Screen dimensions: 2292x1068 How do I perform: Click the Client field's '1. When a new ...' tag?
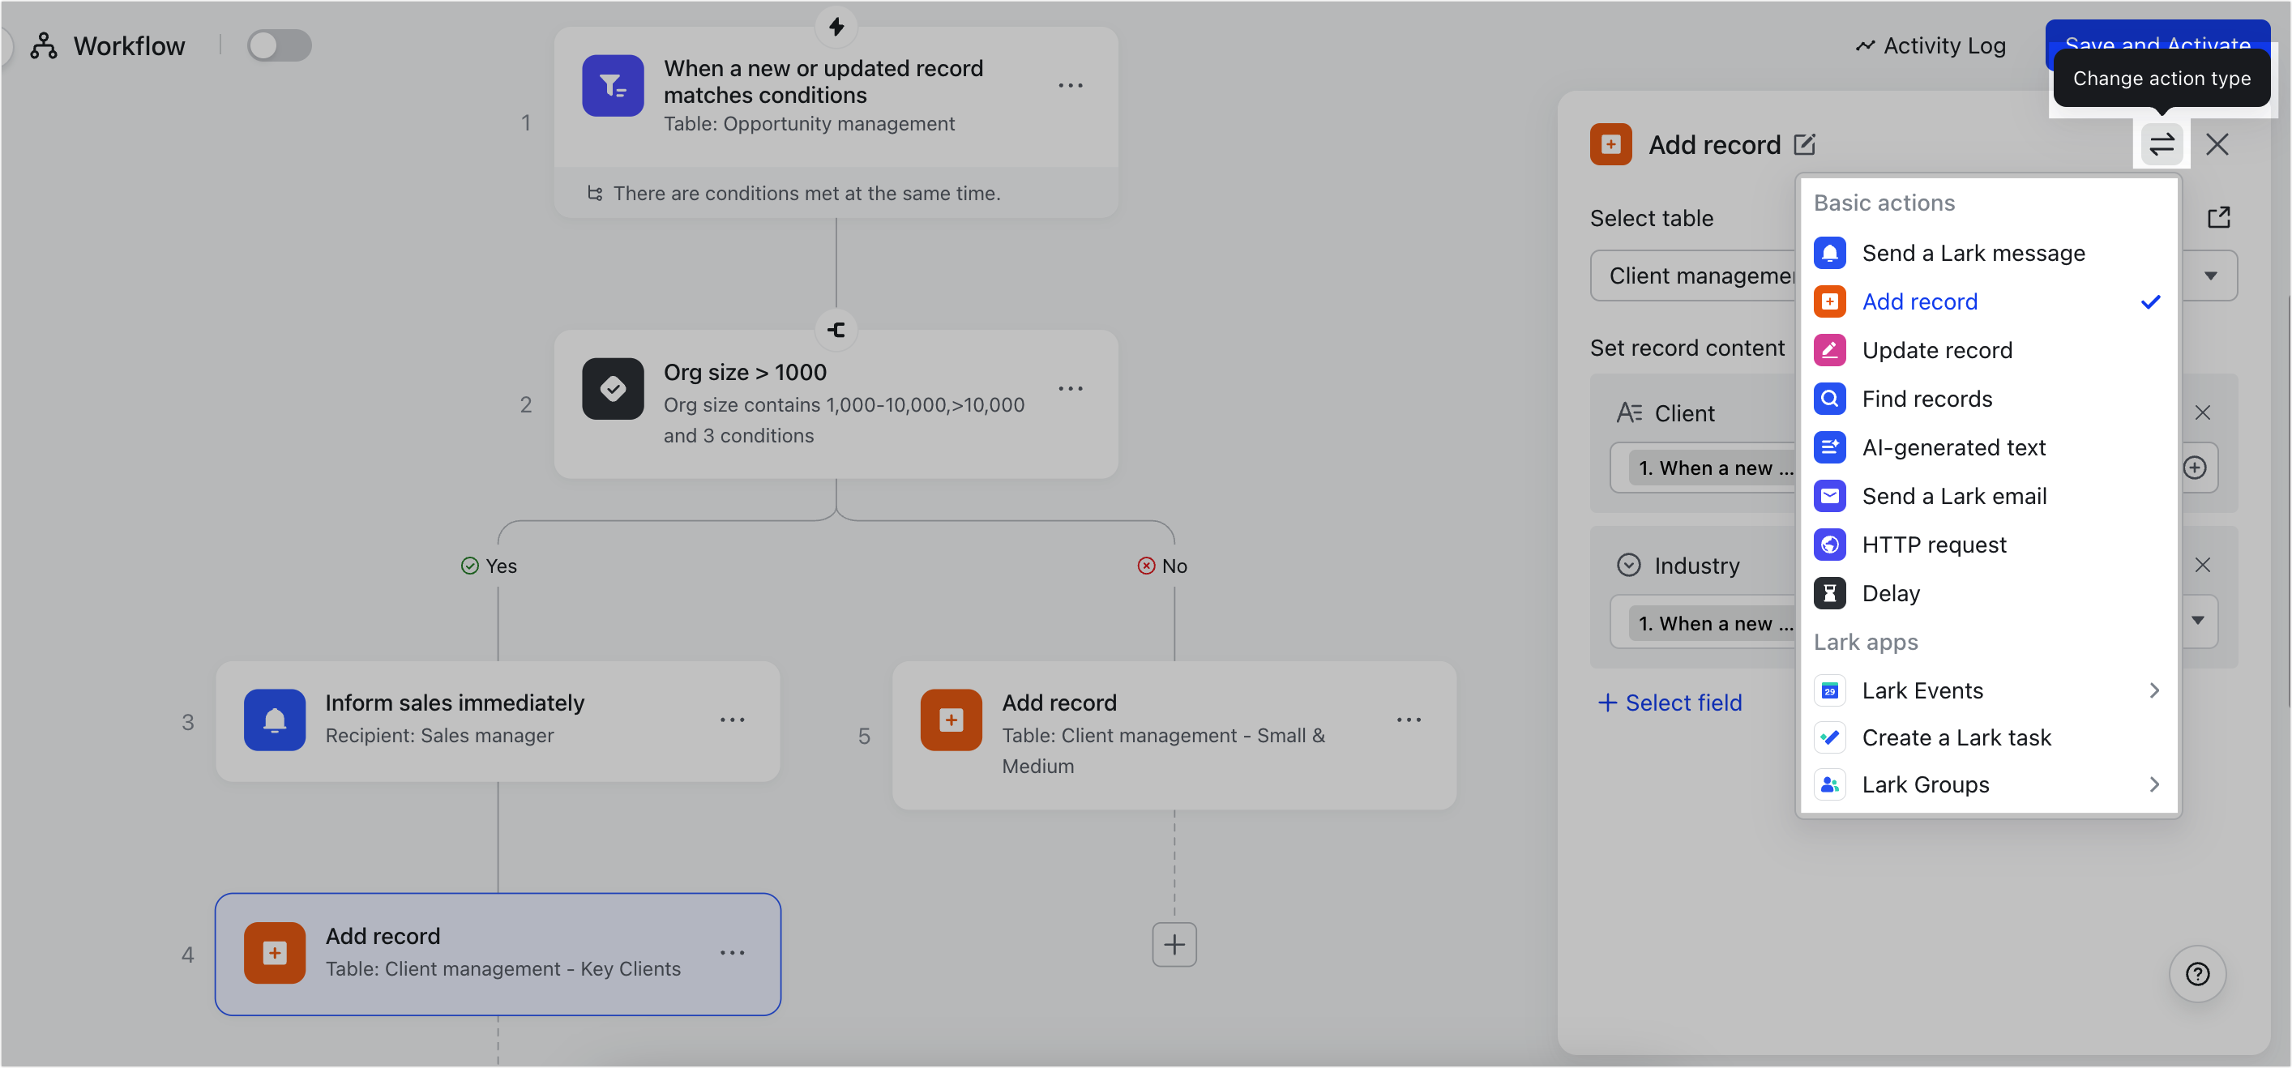tap(1713, 468)
